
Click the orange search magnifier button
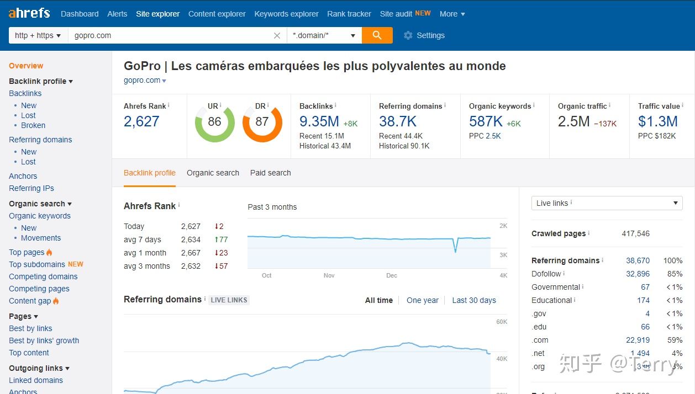pyautogui.click(x=377, y=35)
